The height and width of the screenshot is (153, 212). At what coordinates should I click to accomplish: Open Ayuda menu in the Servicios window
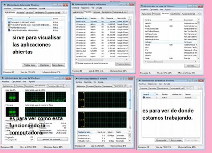click(168, 10)
